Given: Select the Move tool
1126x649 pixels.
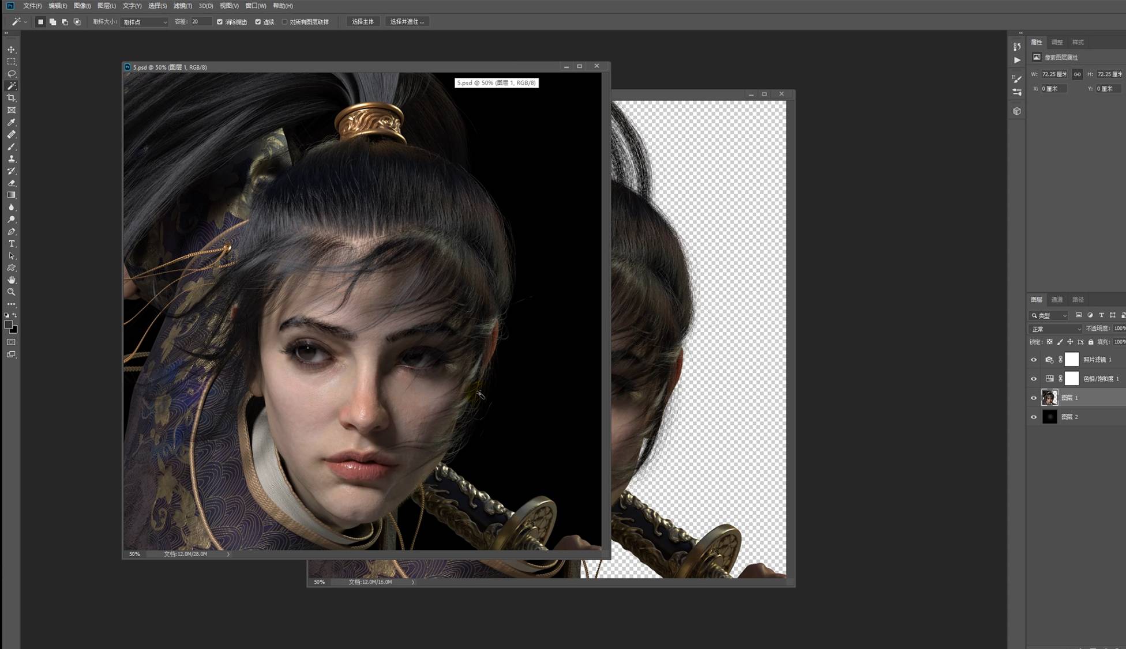Looking at the screenshot, I should (11, 50).
